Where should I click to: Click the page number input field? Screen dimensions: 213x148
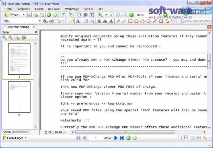(x=96, y=138)
